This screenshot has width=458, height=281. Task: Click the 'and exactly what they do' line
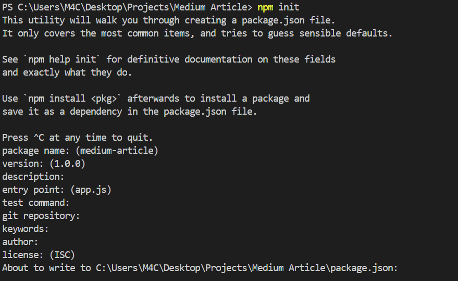(67, 72)
